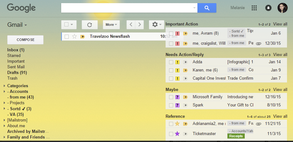Toggle importance marker on Capital One row

pyautogui.click(x=185, y=79)
